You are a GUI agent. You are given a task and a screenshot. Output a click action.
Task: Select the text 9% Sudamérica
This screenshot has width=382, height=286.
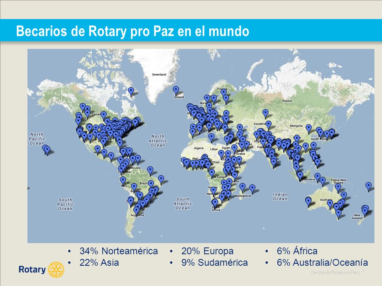(x=214, y=263)
